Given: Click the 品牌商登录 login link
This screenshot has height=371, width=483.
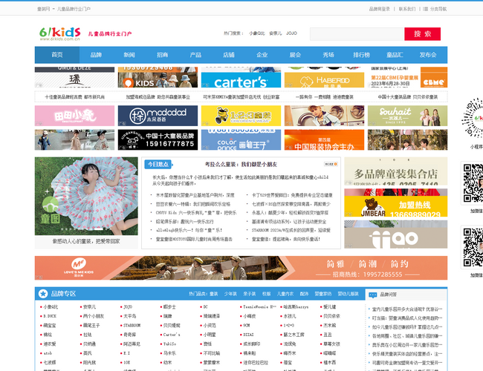Looking at the screenshot, I should tap(380, 9).
